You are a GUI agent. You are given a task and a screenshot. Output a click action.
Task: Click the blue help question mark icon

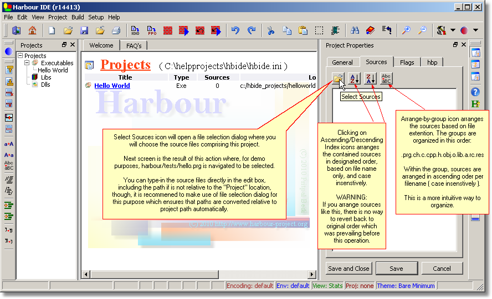click(x=475, y=92)
